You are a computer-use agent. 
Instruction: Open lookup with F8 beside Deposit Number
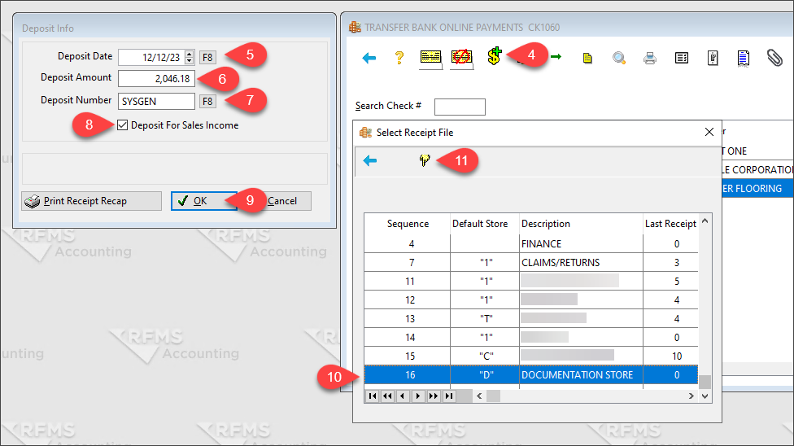(x=207, y=101)
